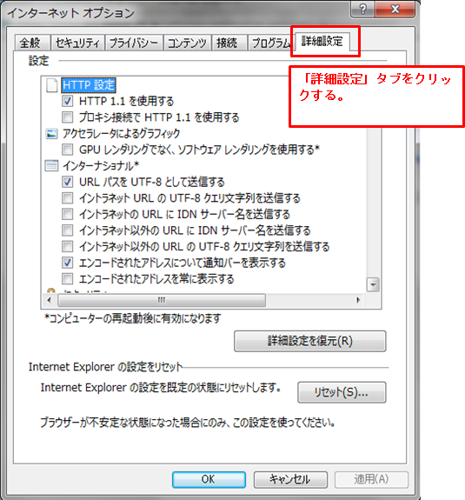The height and width of the screenshot is (500, 465).
Task: Switch to the セキュリティ tab
Action: point(77,43)
